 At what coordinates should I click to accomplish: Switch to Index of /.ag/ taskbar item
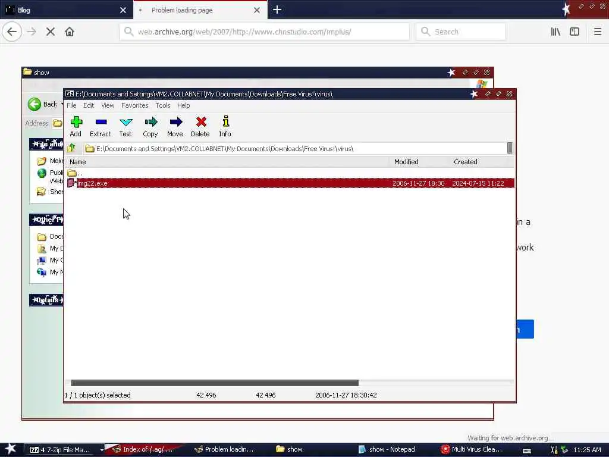[144, 449]
